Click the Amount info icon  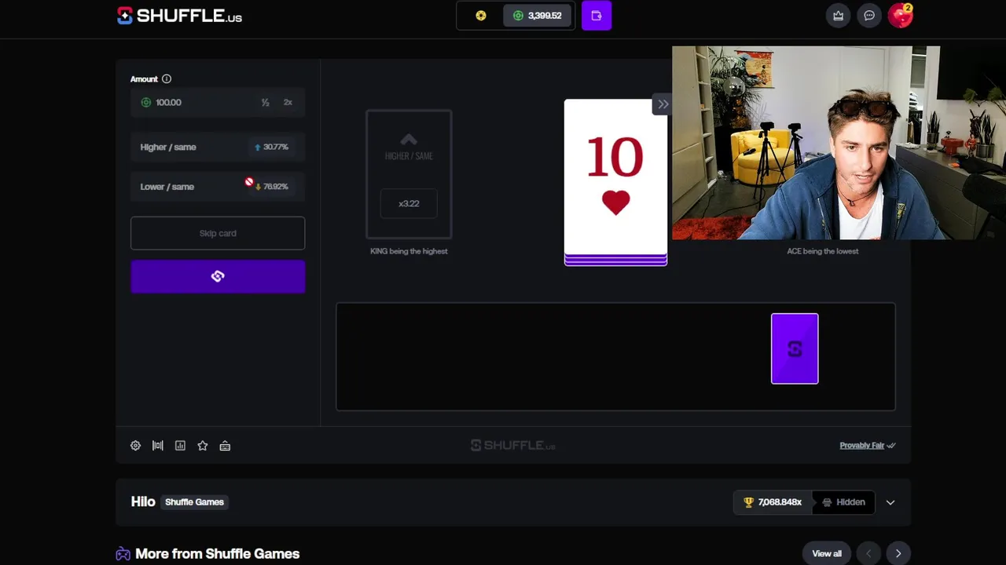tap(167, 79)
